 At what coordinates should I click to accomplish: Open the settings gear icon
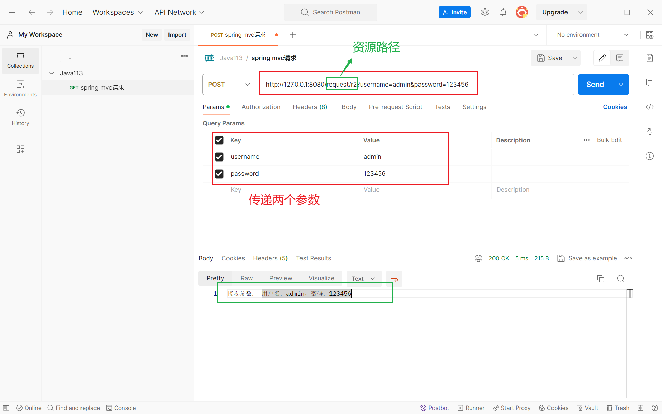click(485, 12)
